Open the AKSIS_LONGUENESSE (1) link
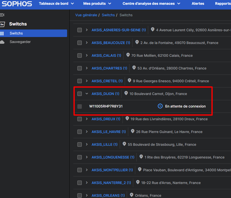231x198 pixels. tap(113, 157)
